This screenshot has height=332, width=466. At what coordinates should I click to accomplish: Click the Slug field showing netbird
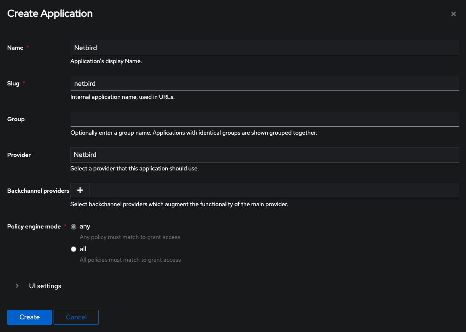(264, 83)
